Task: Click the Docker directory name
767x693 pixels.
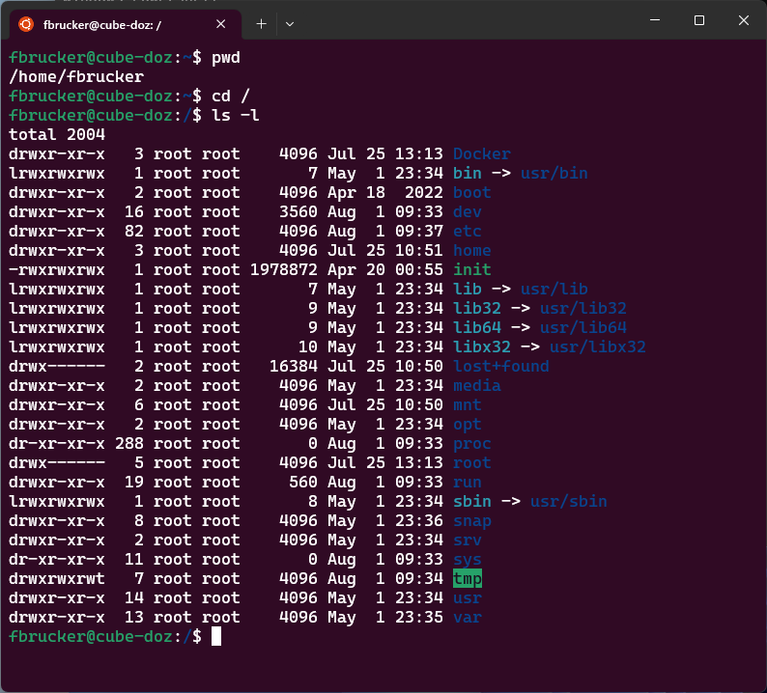Action: (x=482, y=153)
